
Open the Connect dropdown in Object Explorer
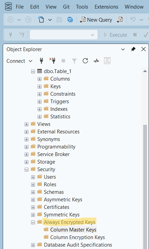(x=19, y=61)
